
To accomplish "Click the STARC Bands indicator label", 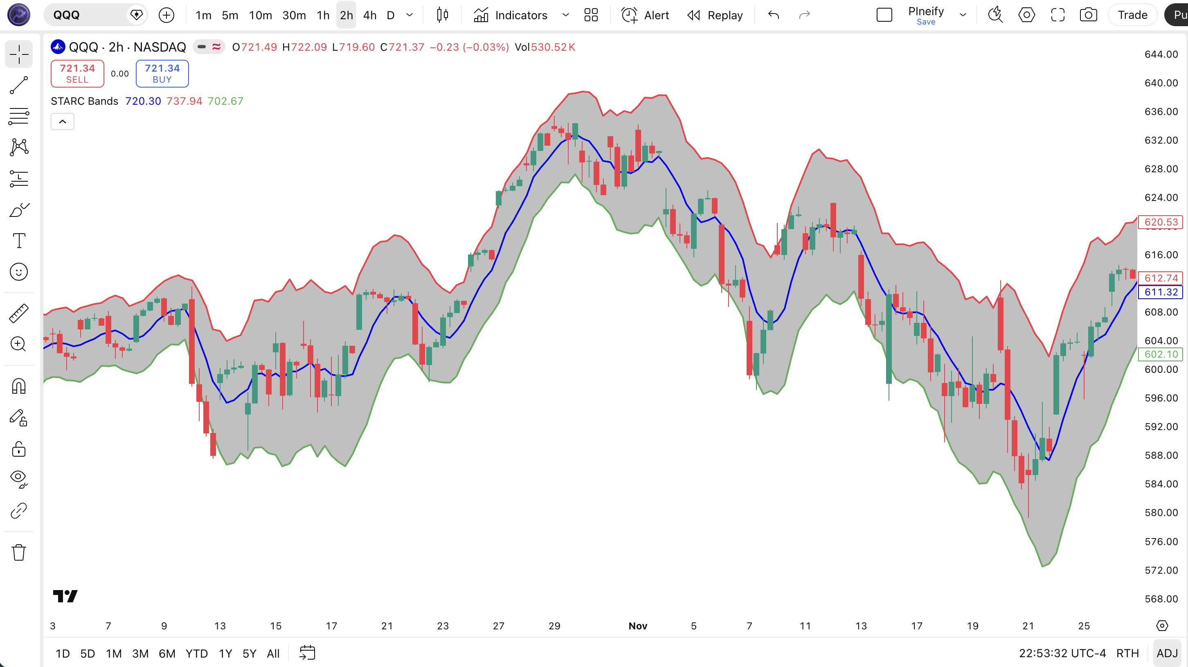I will (84, 101).
